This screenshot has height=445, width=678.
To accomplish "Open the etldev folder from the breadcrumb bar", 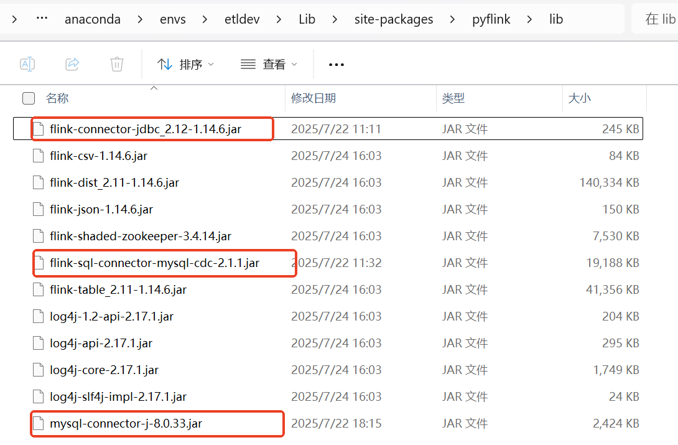I will (x=242, y=19).
